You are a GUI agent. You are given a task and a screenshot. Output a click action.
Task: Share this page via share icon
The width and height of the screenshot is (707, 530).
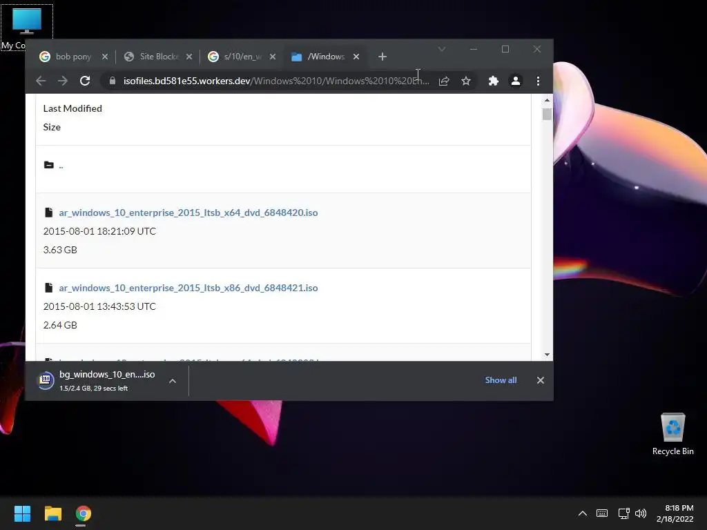coord(444,81)
